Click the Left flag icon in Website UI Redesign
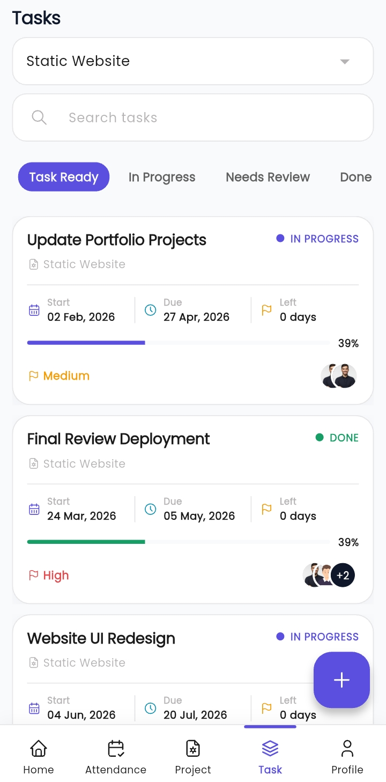 266,708
